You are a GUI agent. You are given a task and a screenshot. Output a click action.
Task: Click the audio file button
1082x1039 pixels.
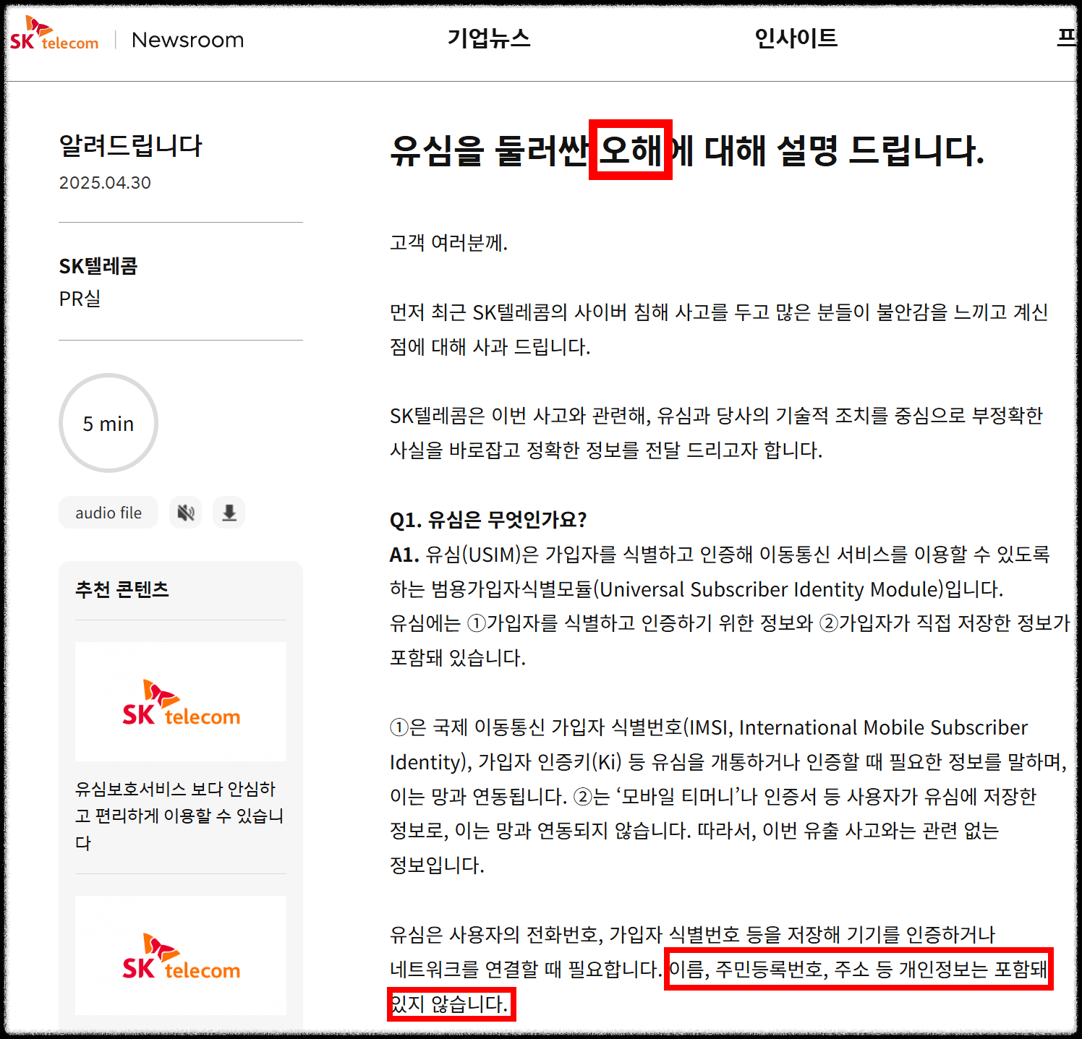pos(108,513)
